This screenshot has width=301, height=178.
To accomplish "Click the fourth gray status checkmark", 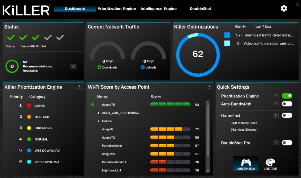I will (x=48, y=37).
